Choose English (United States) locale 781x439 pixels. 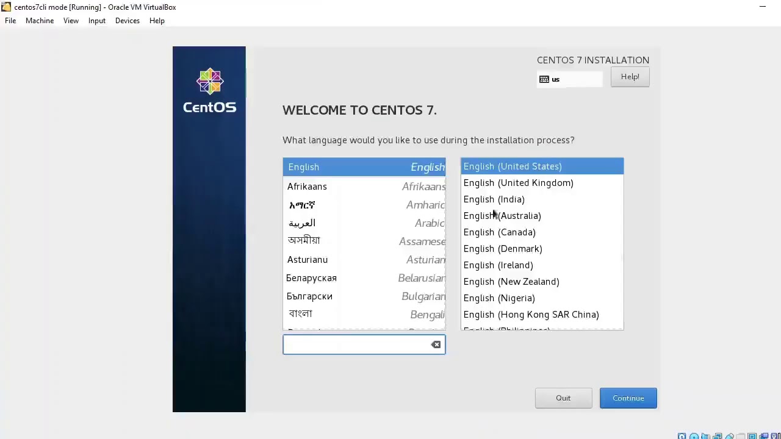click(x=542, y=166)
